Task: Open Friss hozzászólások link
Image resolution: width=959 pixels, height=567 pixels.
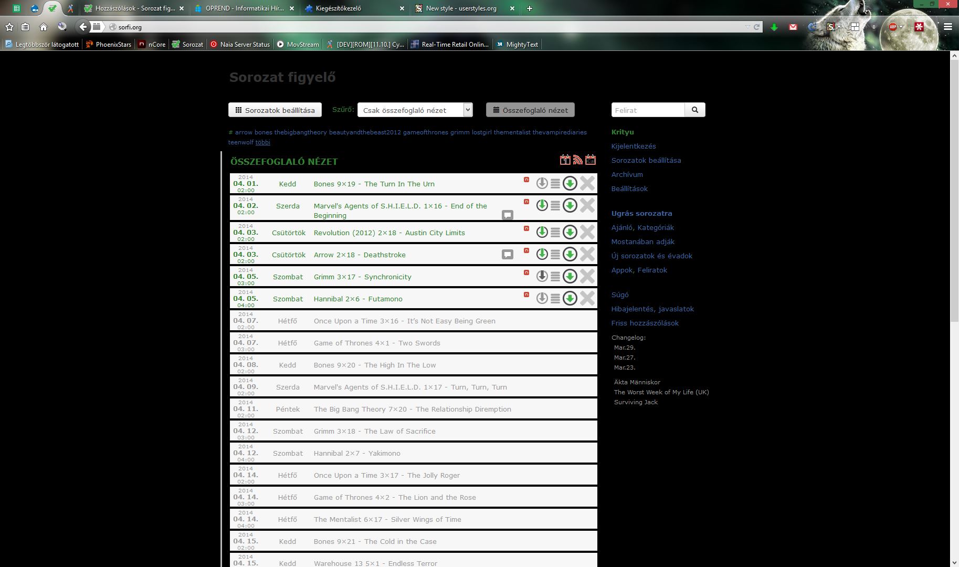Action: click(x=645, y=323)
